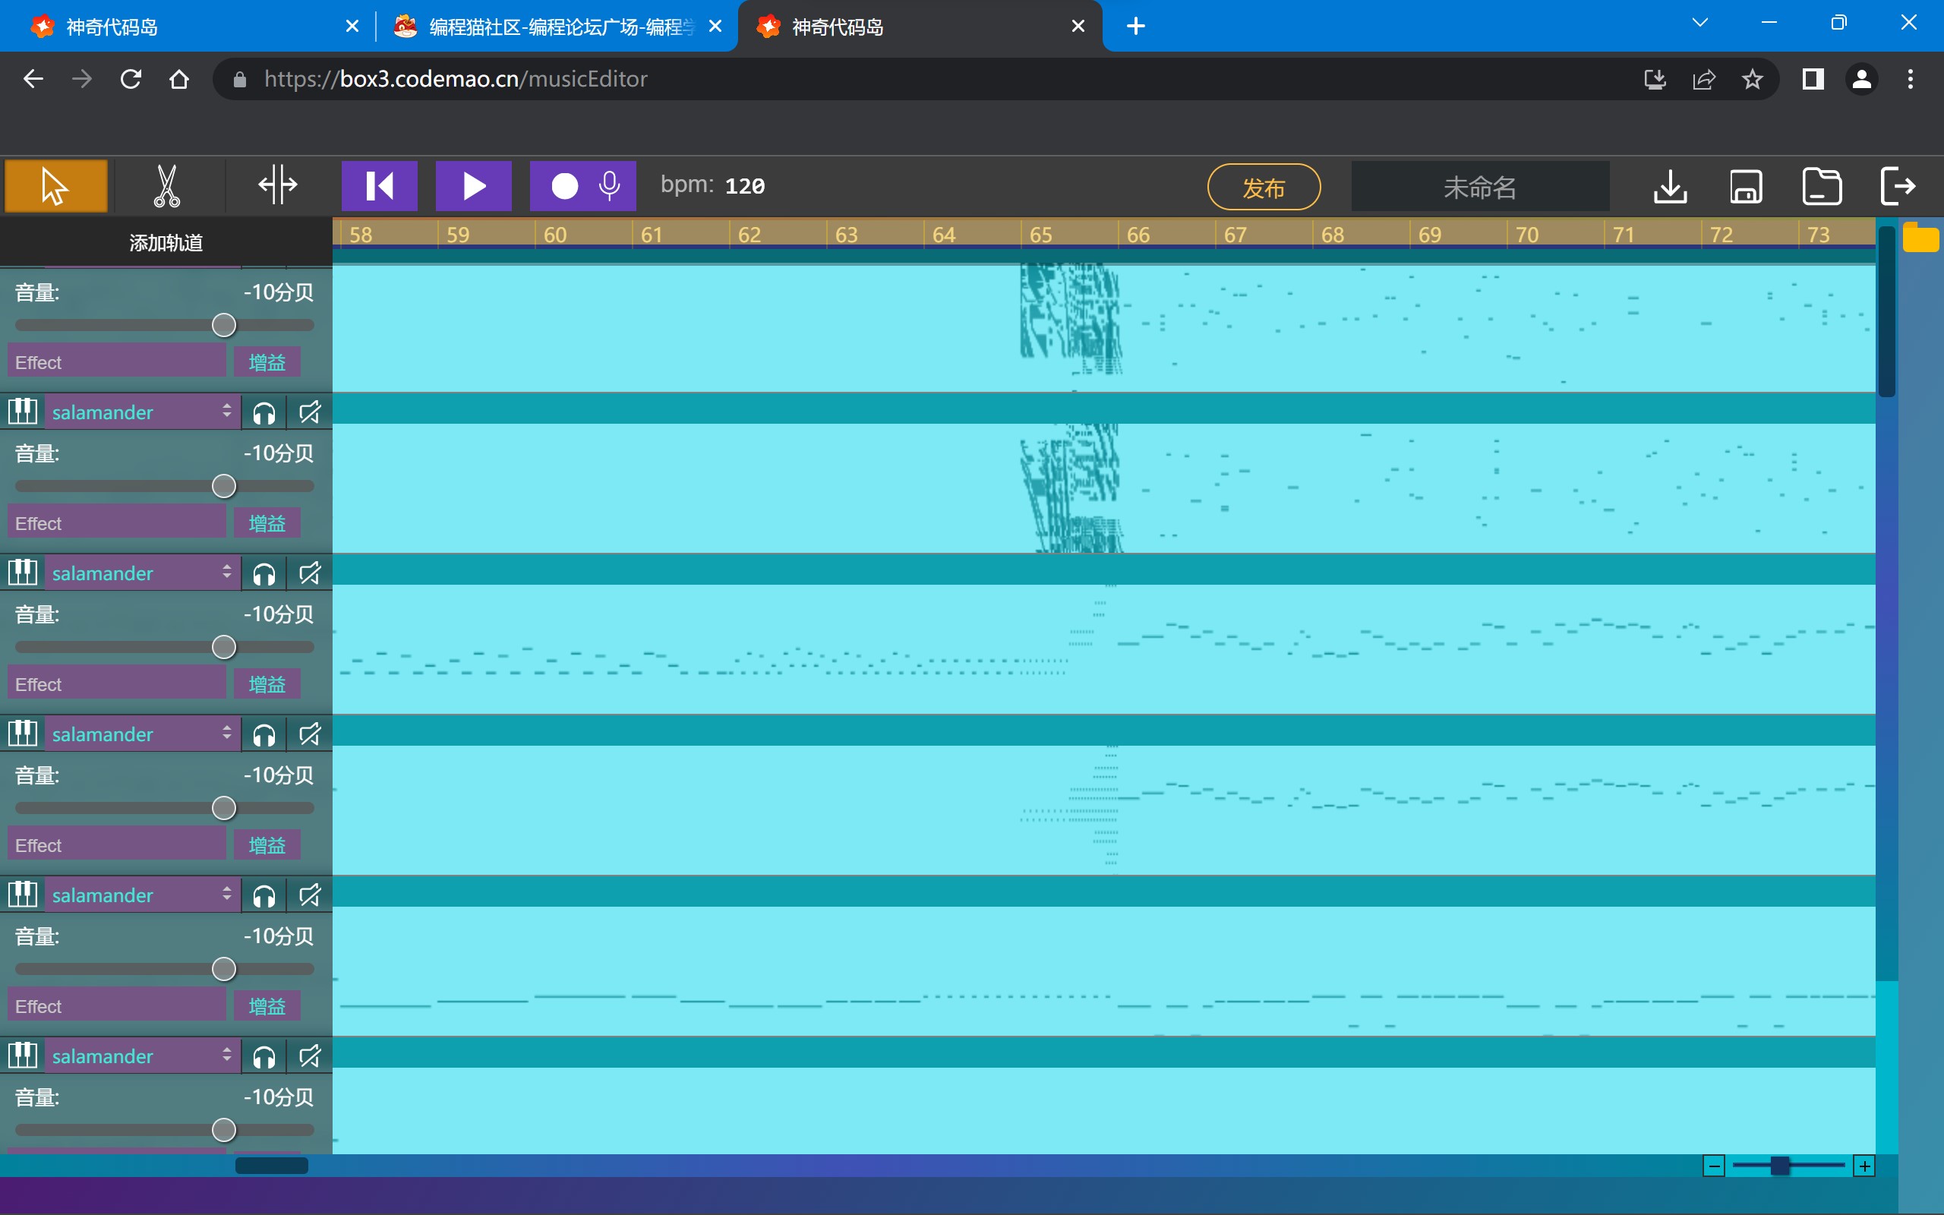Open the browser side panel
The width and height of the screenshot is (1944, 1215).
1813,79
